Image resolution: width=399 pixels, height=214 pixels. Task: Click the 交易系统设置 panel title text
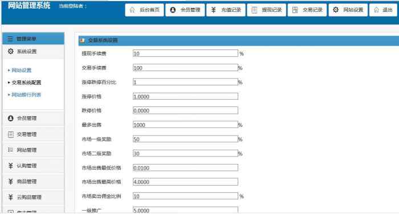click(103, 40)
